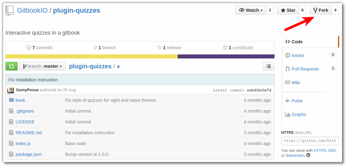Open the .gitignore file
Viewport: 347px width, 167px height.
(25, 111)
